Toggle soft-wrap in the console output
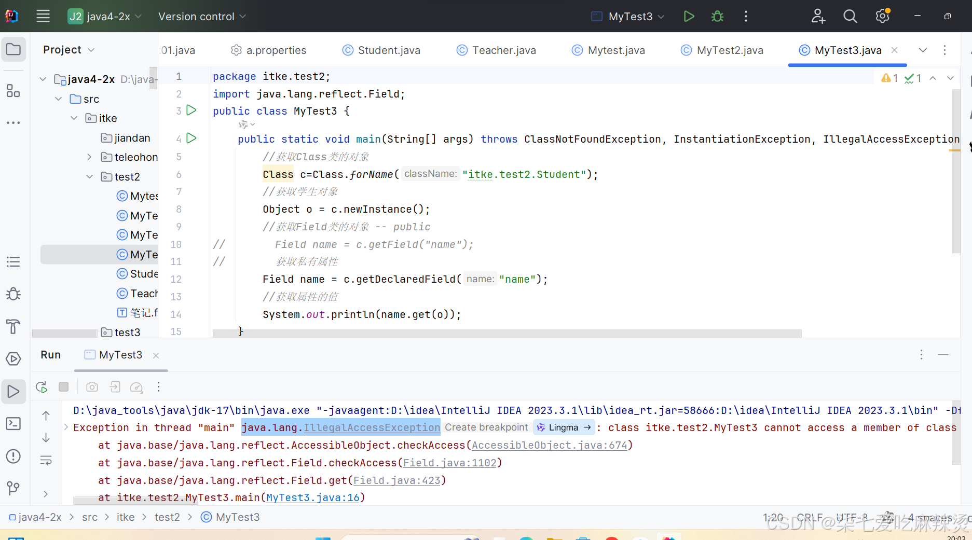The image size is (972, 540). click(46, 460)
